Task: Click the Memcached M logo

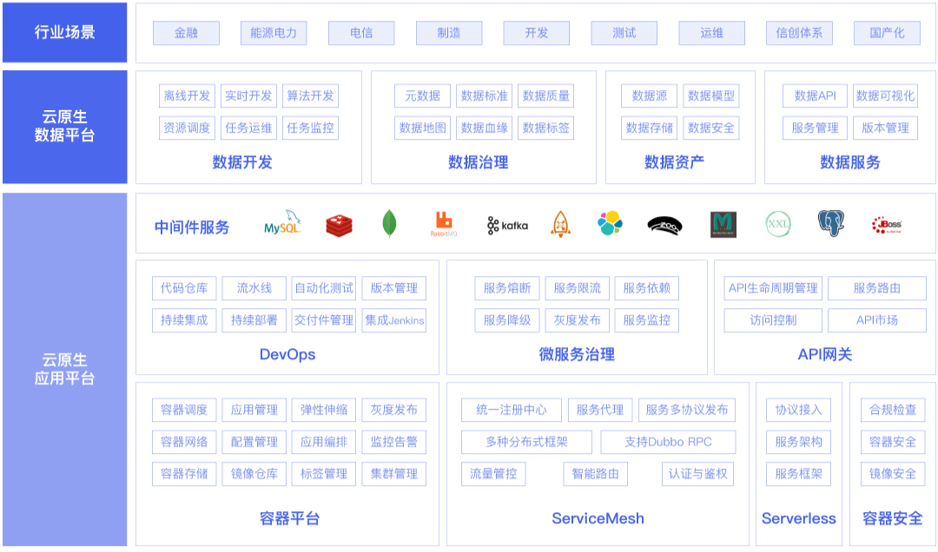Action: [723, 225]
